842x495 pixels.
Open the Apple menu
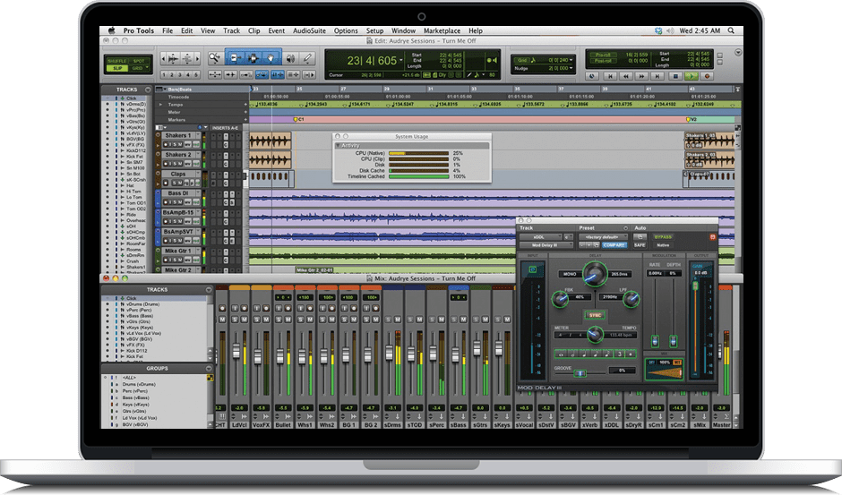(111, 30)
